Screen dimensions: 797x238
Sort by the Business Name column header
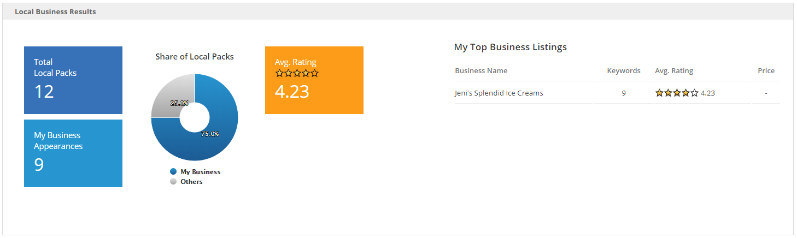(481, 71)
